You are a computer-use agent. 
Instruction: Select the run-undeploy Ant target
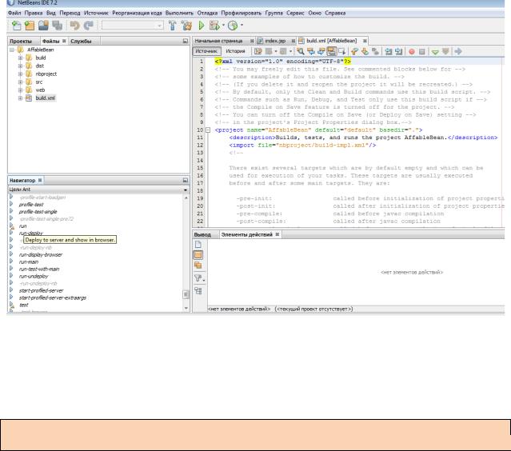pyautogui.click(x=34, y=277)
